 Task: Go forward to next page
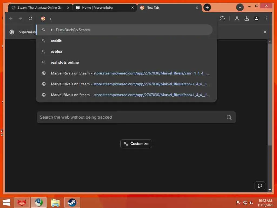(x=21, y=18)
